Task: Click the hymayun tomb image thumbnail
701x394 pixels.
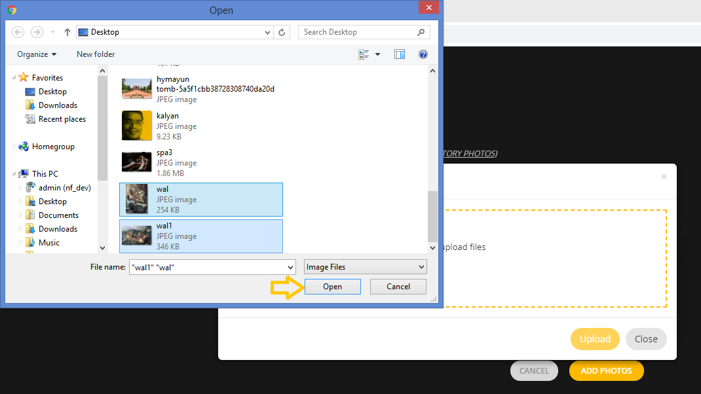Action: click(136, 89)
